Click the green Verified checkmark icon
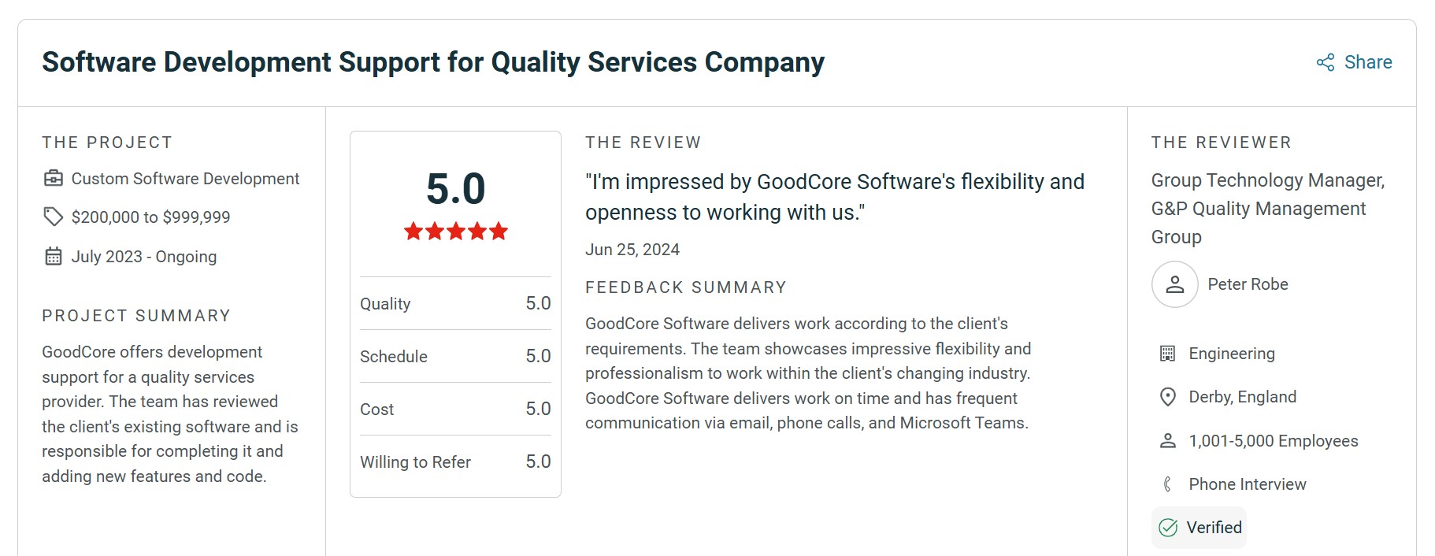1435x556 pixels. [1169, 528]
